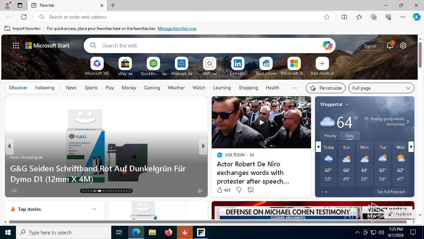Play the De Niro video
The width and height of the screenshot is (424, 239).
(261, 122)
